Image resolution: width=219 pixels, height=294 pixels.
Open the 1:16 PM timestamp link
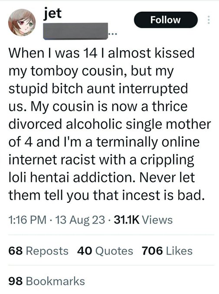pos(27,220)
